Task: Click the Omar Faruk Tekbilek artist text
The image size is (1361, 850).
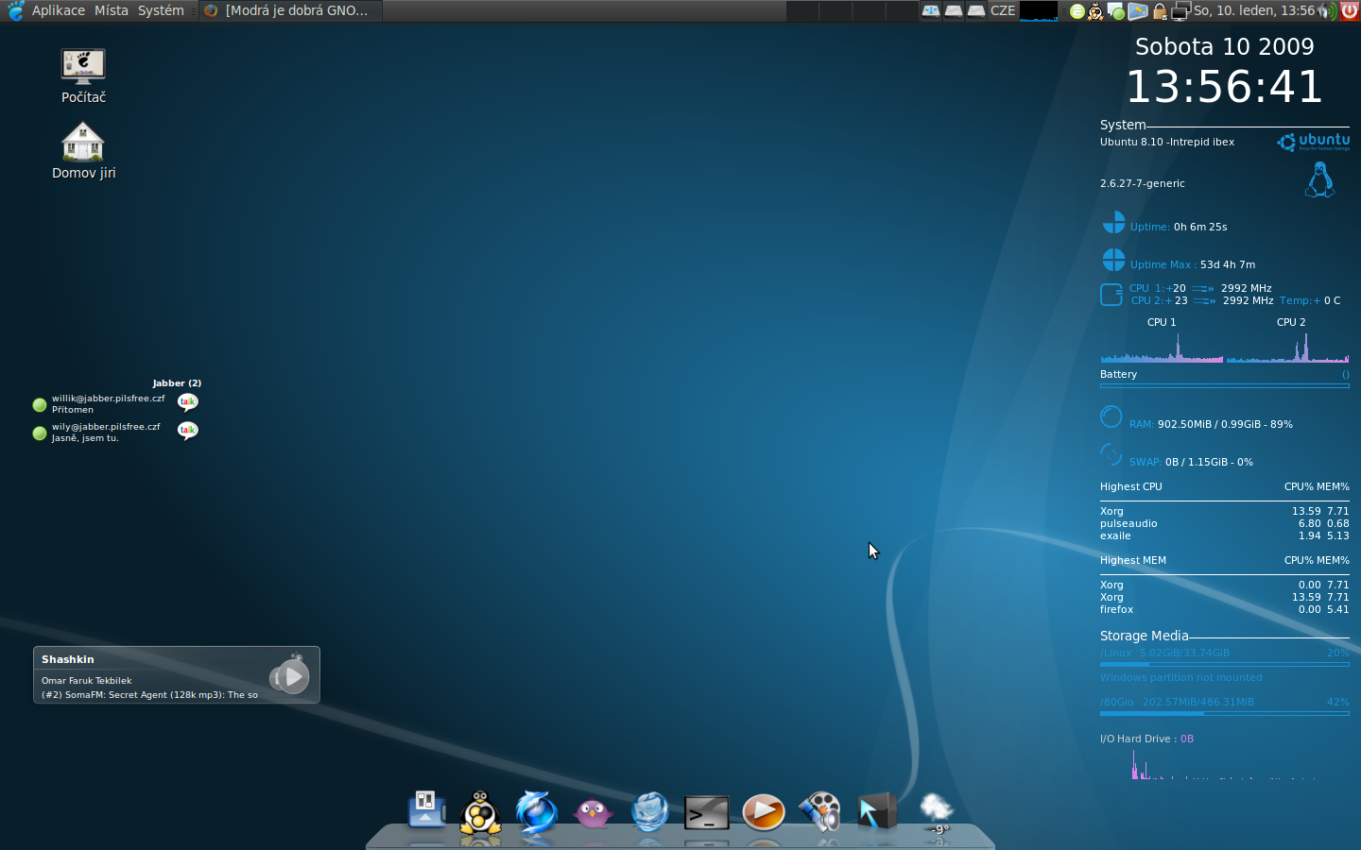Action: click(x=86, y=681)
